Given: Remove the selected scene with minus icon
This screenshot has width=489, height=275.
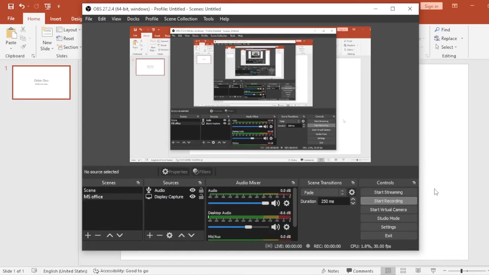Looking at the screenshot, I should click(x=98, y=235).
